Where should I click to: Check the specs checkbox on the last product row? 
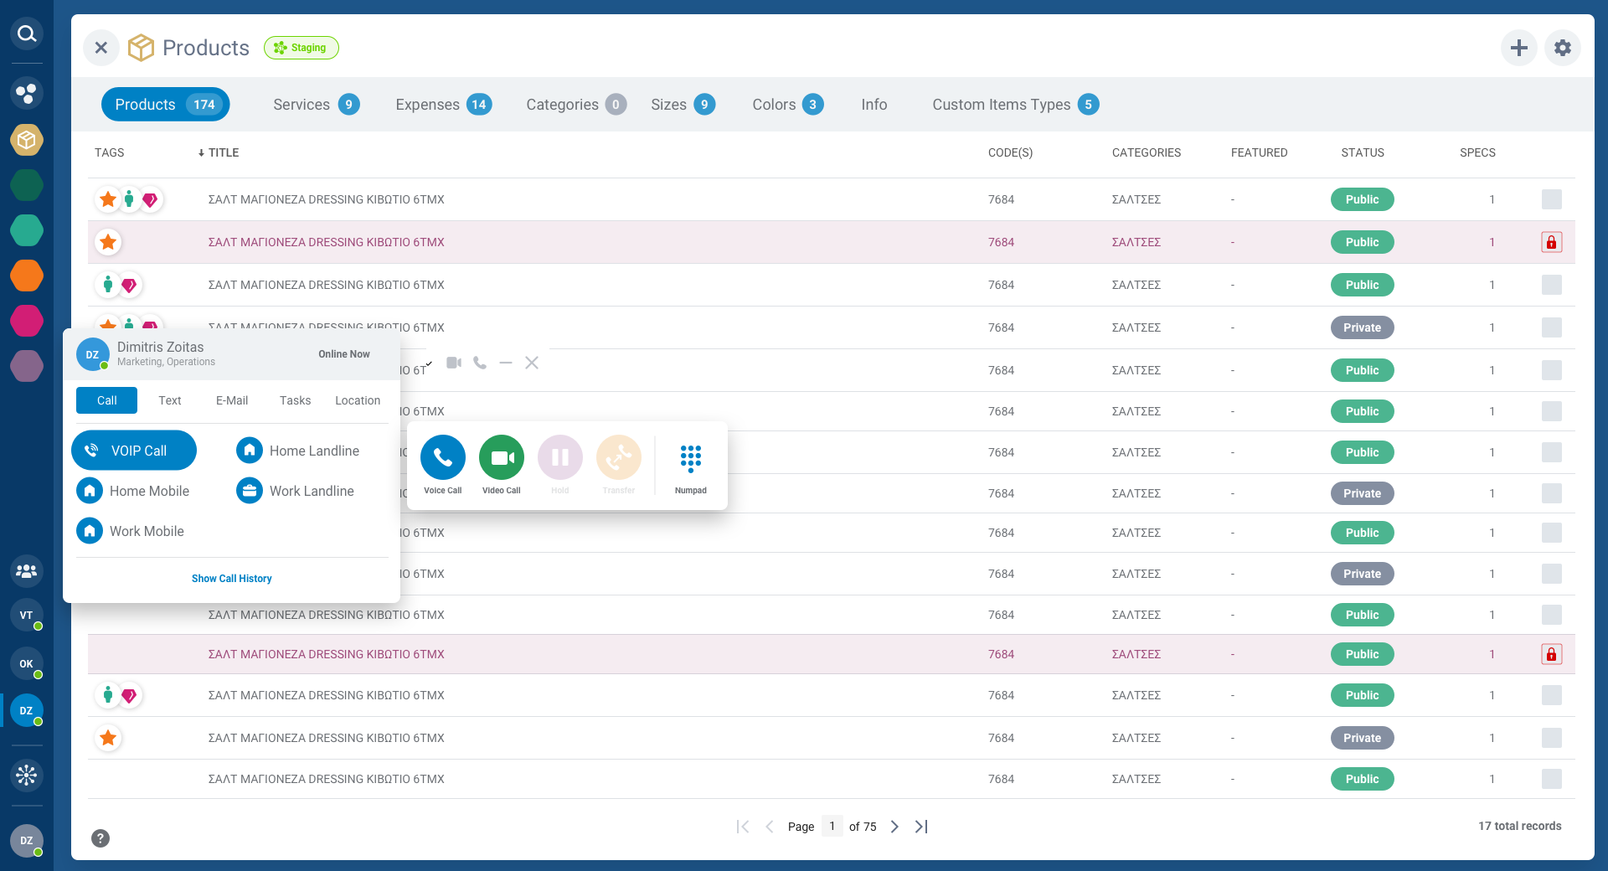[1552, 779]
